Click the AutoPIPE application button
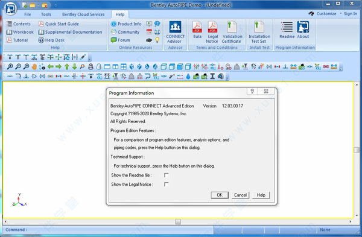 pyautogui.click(x=10, y=9)
